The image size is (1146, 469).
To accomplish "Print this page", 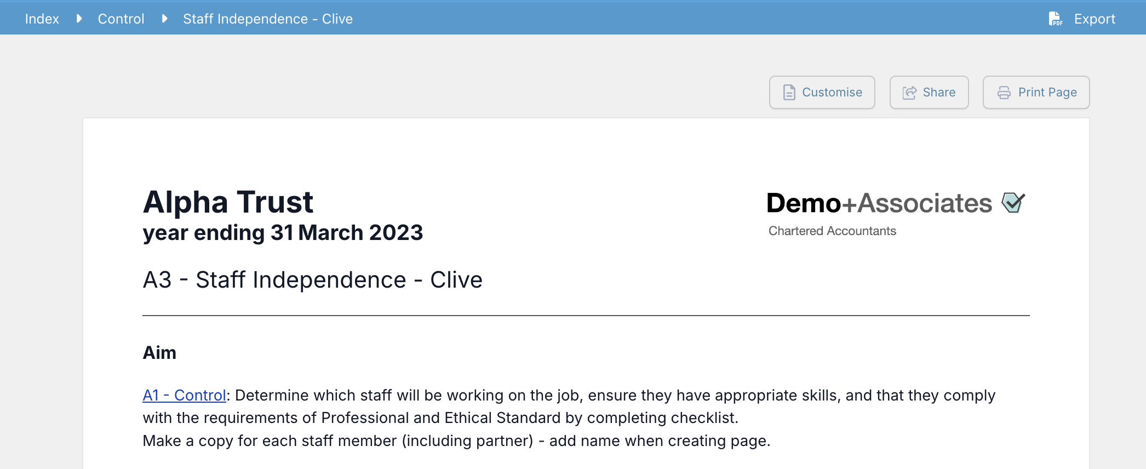I will click(x=1036, y=92).
